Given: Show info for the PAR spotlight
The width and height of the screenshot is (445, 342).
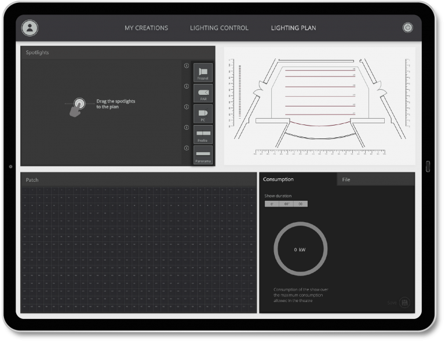Looking at the screenshot, I should tap(187, 86).
